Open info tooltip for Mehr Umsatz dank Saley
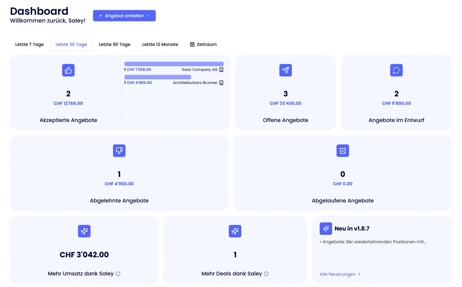The width and height of the screenshot is (462, 287). (118, 274)
